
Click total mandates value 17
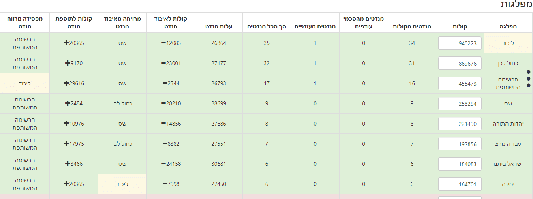coord(266,83)
